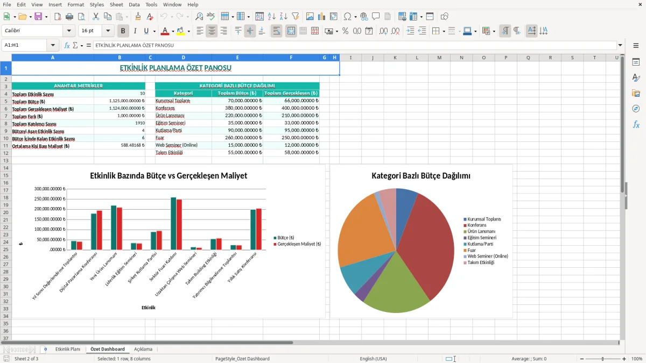Click the Clear Direct Formatting icon
This screenshot has width=646, height=363.
tap(150, 17)
